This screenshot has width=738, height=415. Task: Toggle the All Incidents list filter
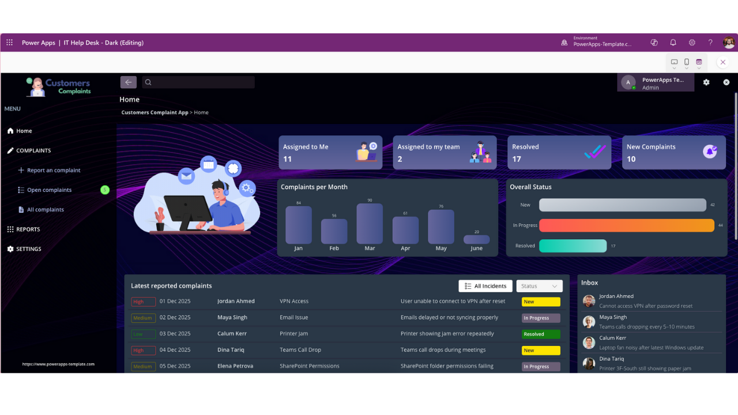tap(485, 286)
